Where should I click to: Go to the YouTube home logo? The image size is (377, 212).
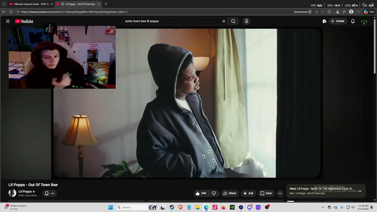click(x=24, y=21)
